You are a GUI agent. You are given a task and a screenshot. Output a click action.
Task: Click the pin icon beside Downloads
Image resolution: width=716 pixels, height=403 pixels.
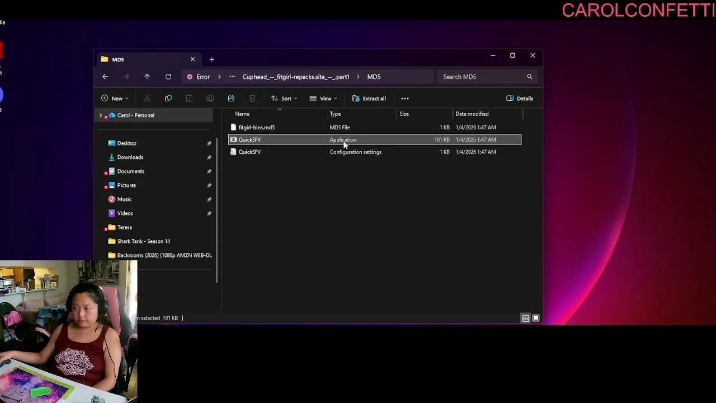209,157
